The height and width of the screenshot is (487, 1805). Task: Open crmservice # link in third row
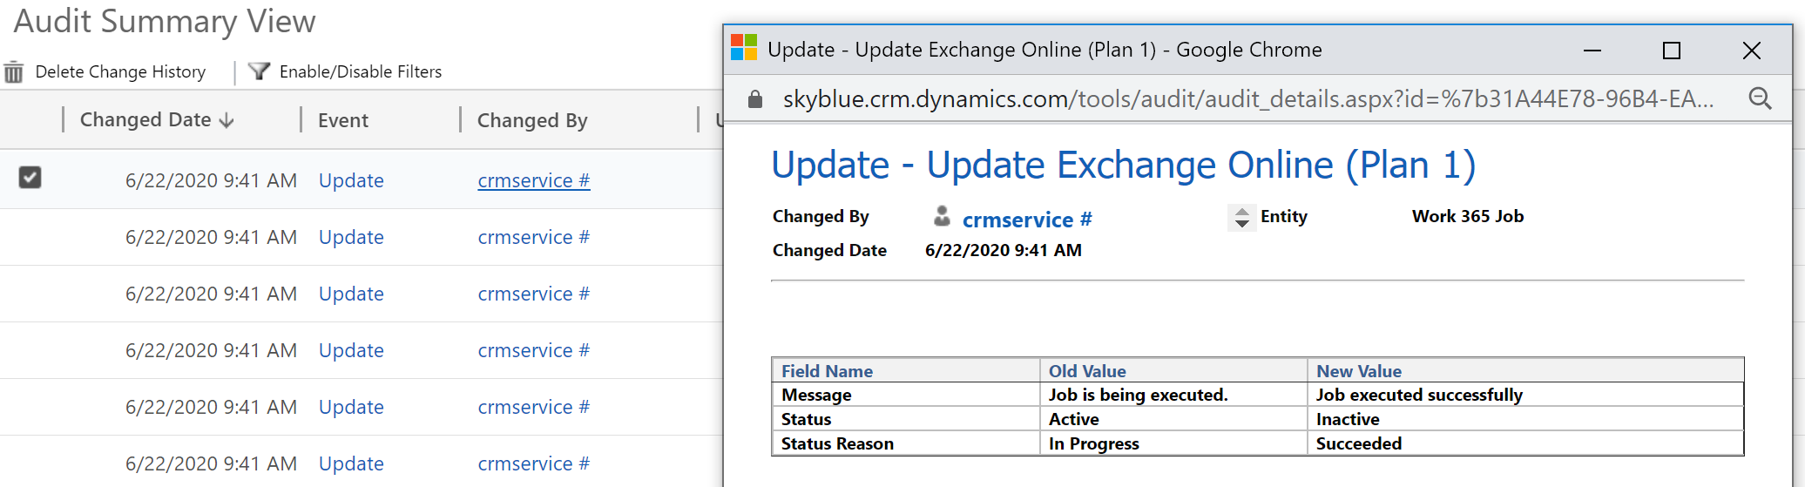[534, 294]
